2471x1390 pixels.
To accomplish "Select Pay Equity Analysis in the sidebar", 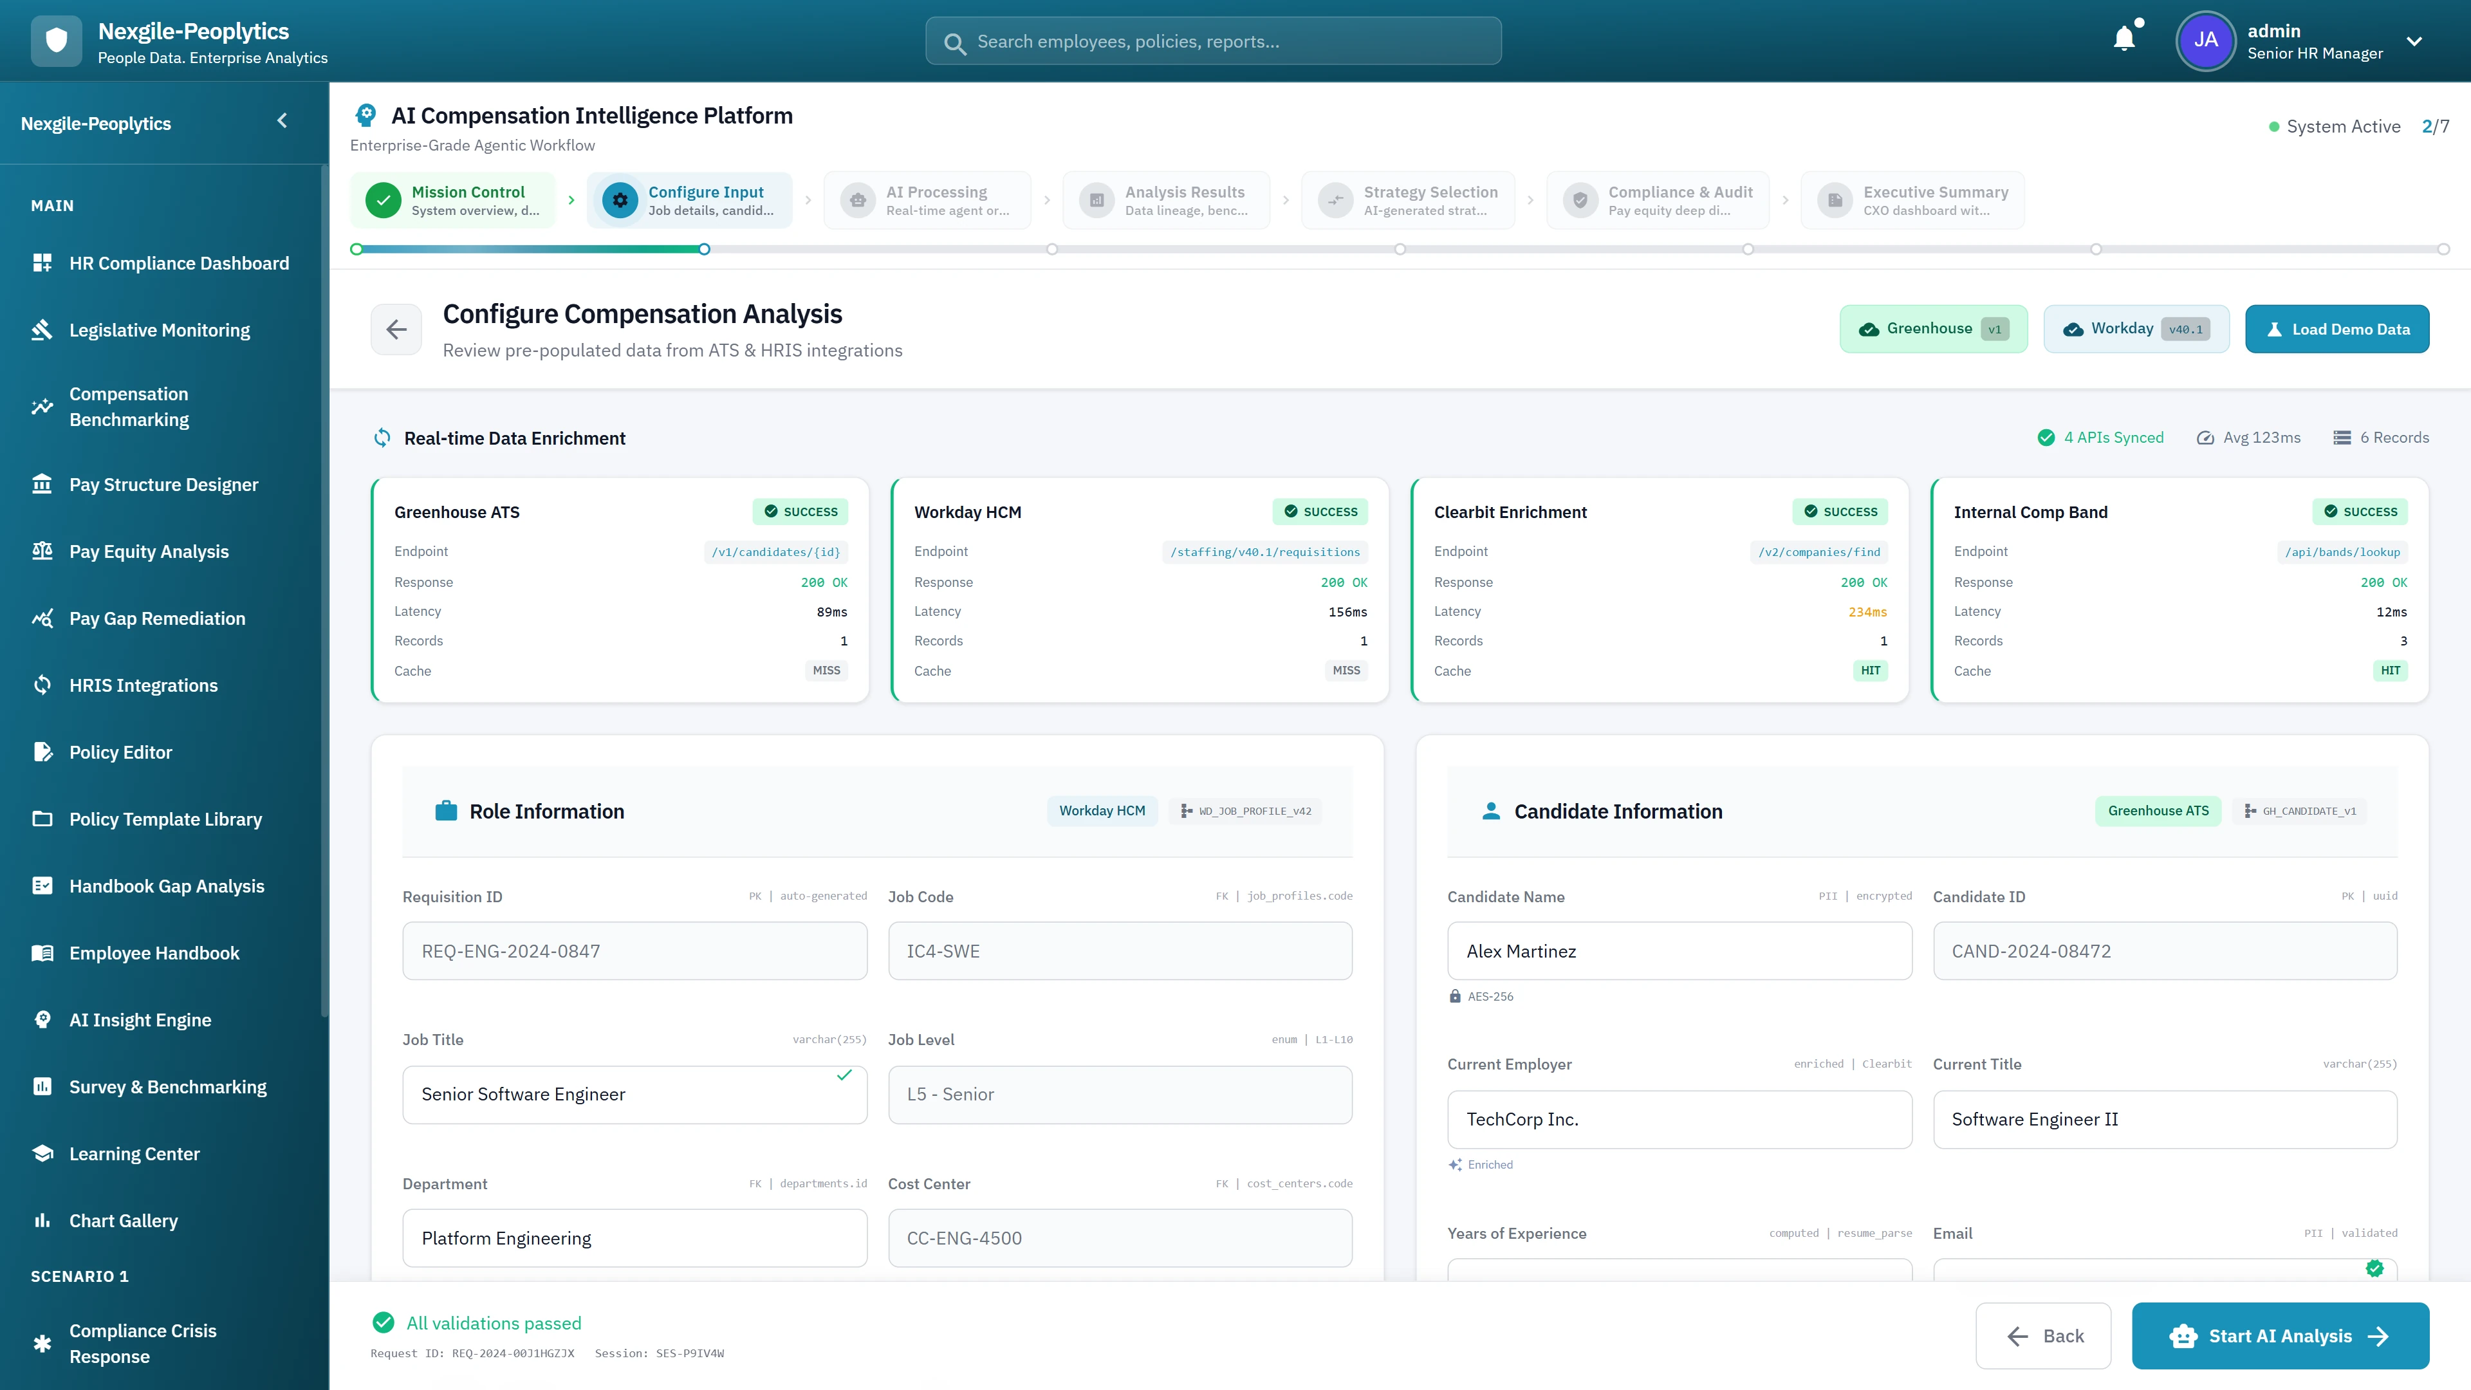I will coord(149,551).
